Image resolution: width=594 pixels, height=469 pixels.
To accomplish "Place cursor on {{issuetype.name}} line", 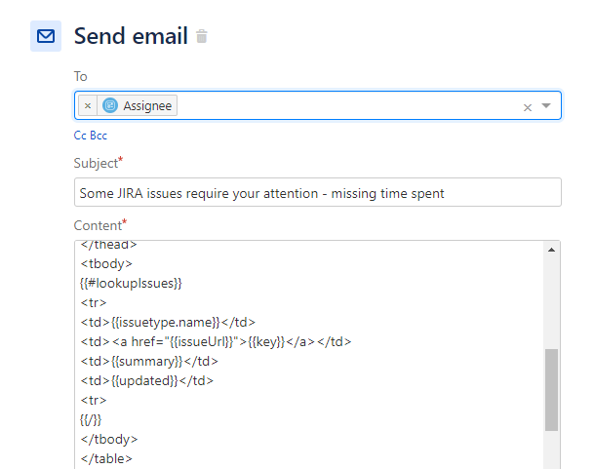I will [168, 322].
